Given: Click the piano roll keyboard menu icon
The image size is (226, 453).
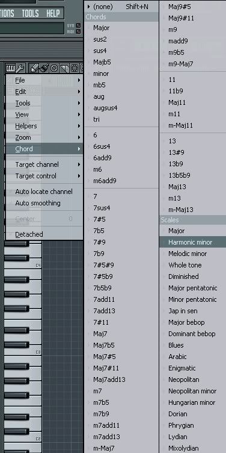Looking at the screenshot, I should 10,69.
